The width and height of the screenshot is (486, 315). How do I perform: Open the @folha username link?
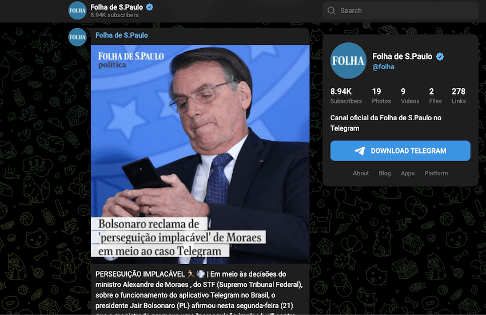(383, 67)
